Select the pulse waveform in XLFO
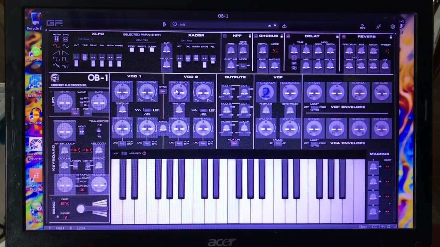440x247 pixels. (x=65, y=59)
